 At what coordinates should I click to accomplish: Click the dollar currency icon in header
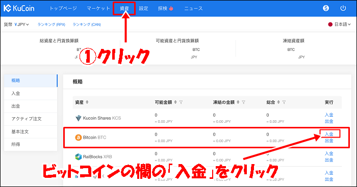326,8
